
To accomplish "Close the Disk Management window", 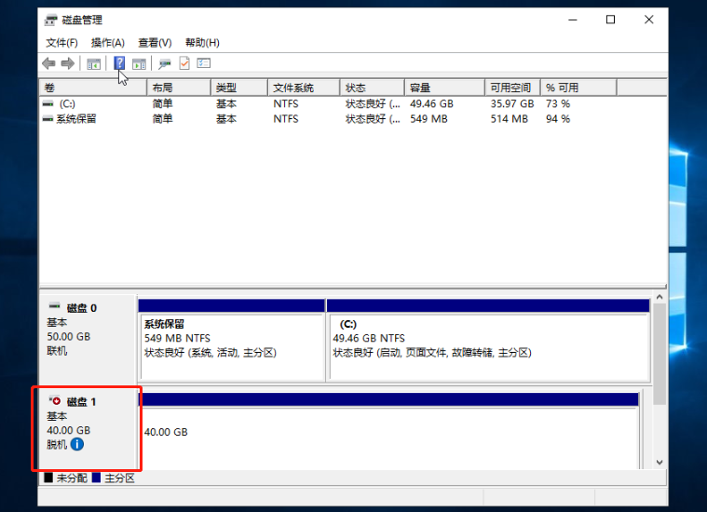I will [649, 20].
